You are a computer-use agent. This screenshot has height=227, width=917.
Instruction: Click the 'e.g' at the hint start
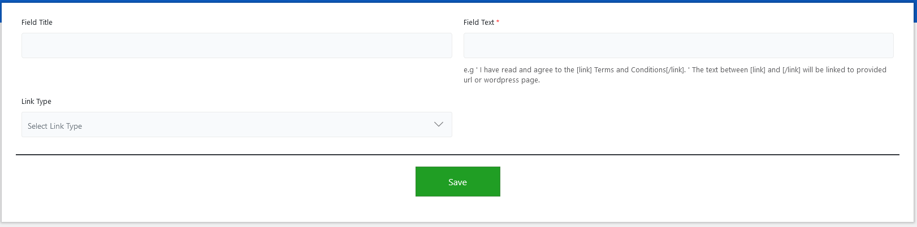click(468, 70)
